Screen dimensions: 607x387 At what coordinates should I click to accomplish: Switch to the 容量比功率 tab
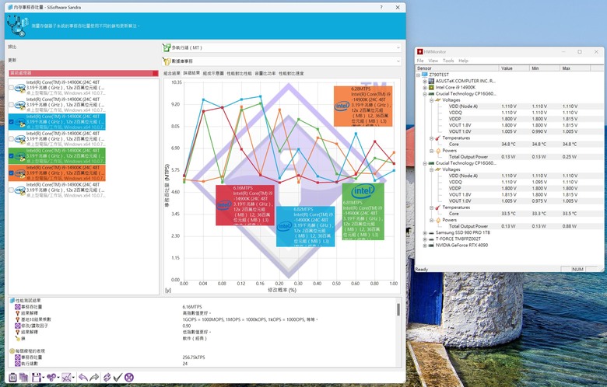[265, 73]
